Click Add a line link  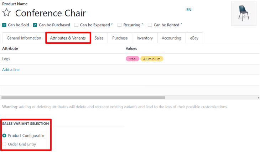click(x=11, y=70)
